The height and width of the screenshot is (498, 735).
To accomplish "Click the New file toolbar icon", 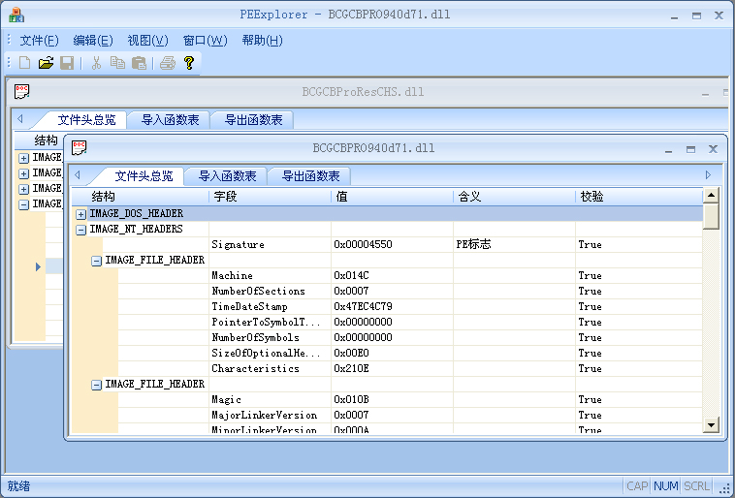I will pyautogui.click(x=25, y=63).
